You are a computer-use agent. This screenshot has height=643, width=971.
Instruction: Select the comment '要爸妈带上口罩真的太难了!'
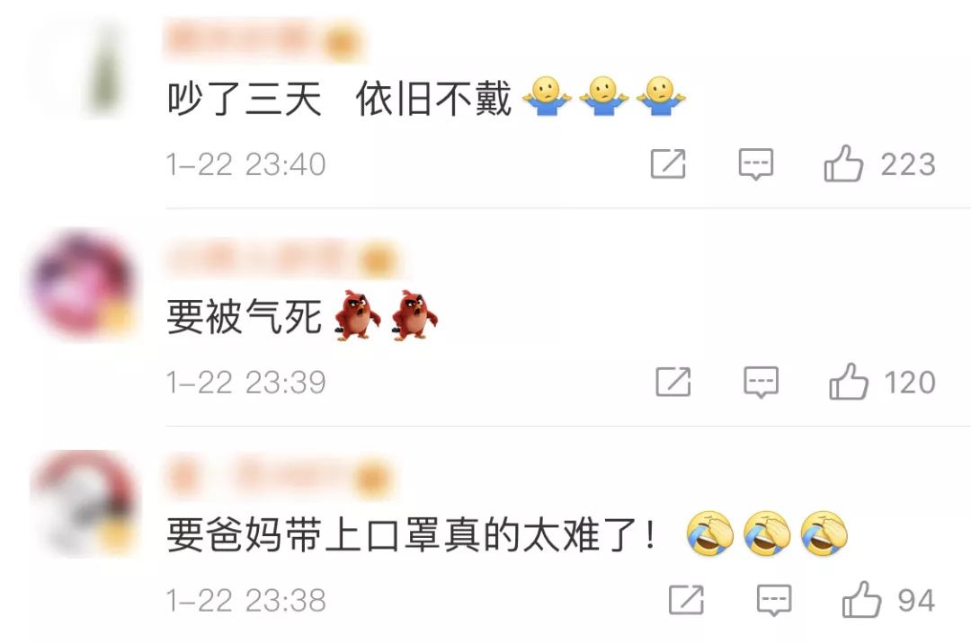[x=412, y=535]
